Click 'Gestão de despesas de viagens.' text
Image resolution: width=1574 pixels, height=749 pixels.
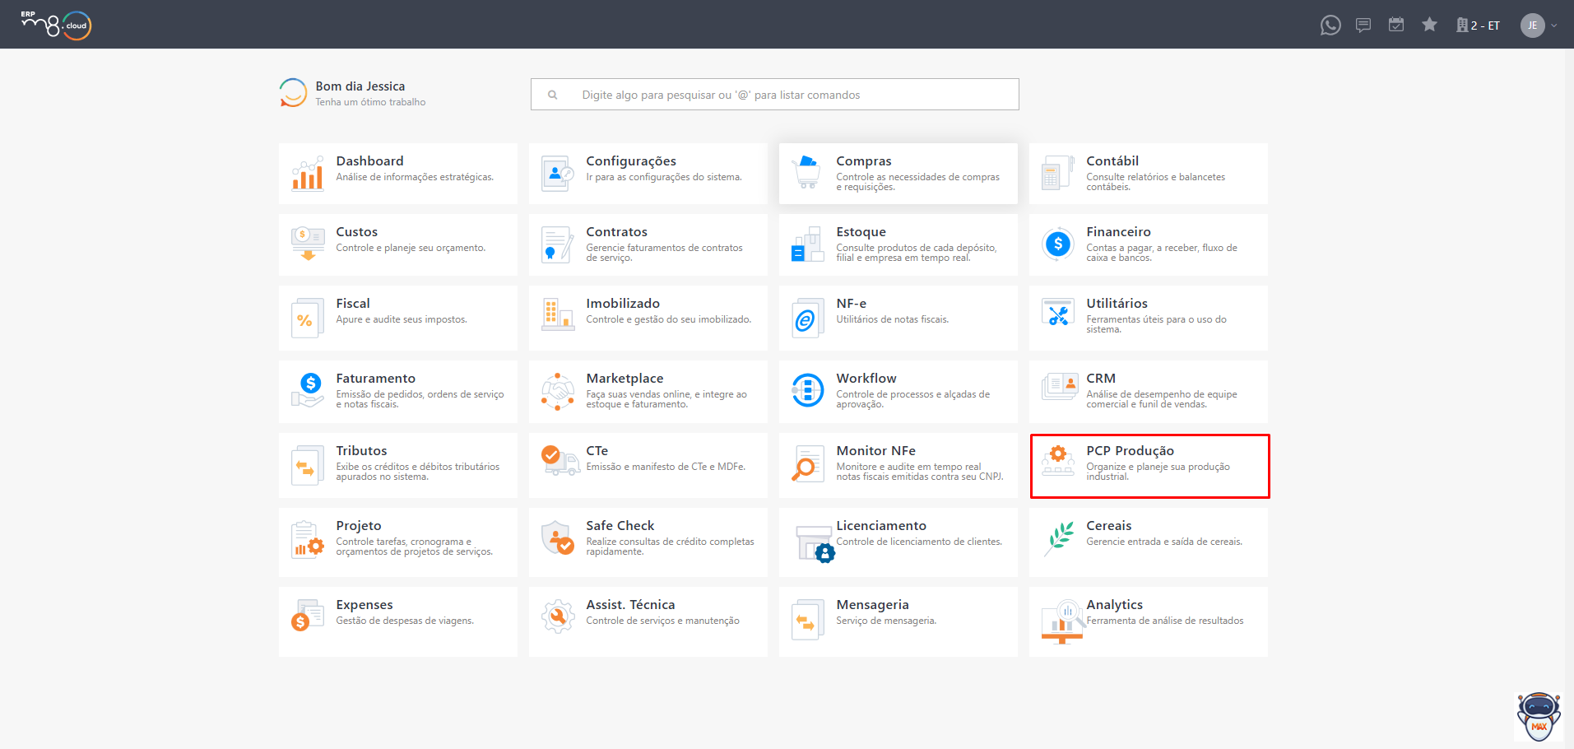[x=405, y=621]
